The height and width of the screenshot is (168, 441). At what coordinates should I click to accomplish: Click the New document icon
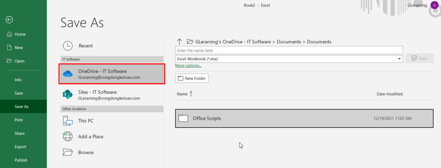coord(10,47)
